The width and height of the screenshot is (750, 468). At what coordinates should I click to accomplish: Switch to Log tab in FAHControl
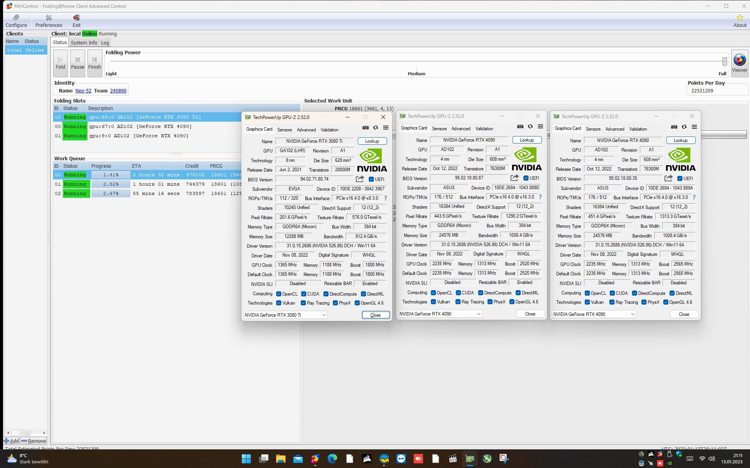105,43
